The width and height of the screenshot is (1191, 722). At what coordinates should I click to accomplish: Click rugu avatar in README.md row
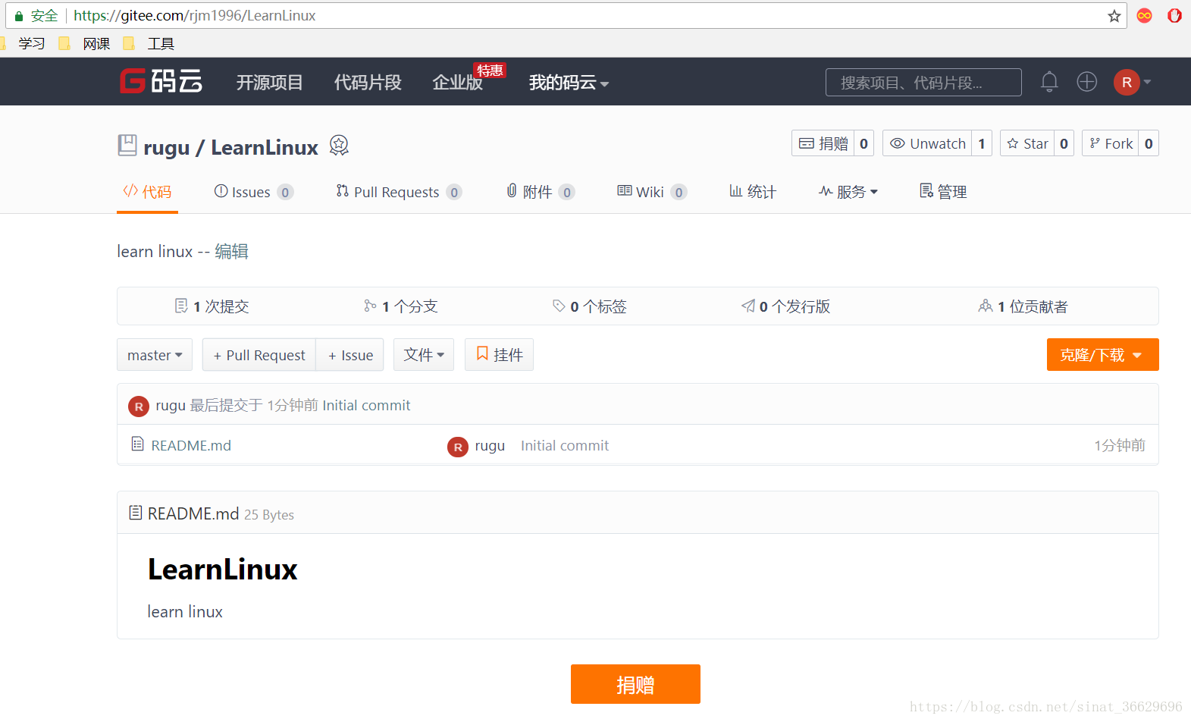458,447
